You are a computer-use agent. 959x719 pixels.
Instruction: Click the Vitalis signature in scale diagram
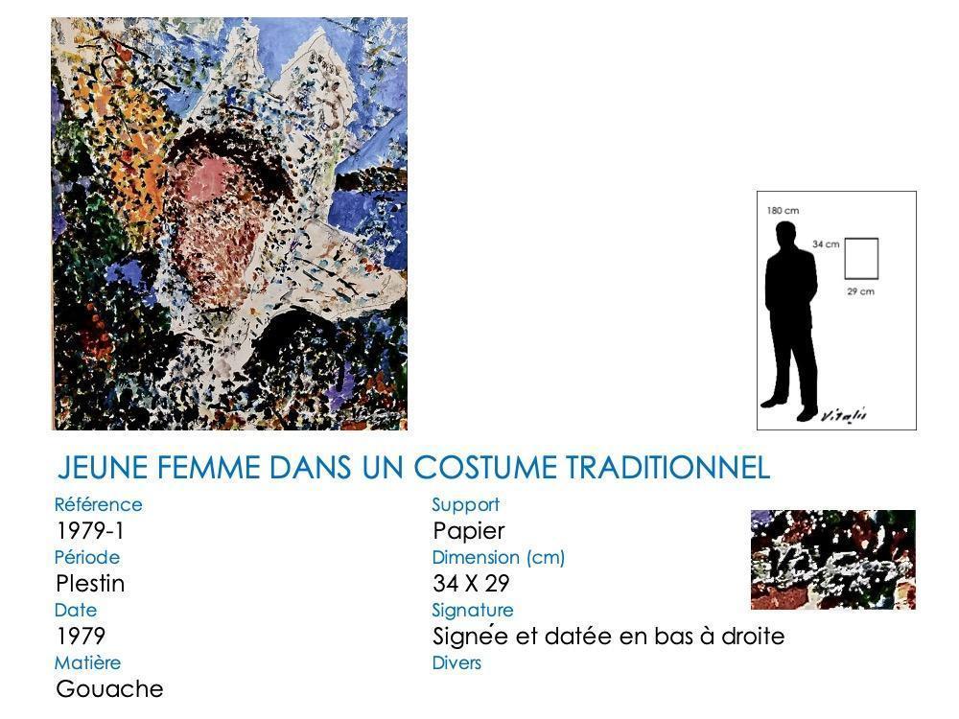click(844, 416)
